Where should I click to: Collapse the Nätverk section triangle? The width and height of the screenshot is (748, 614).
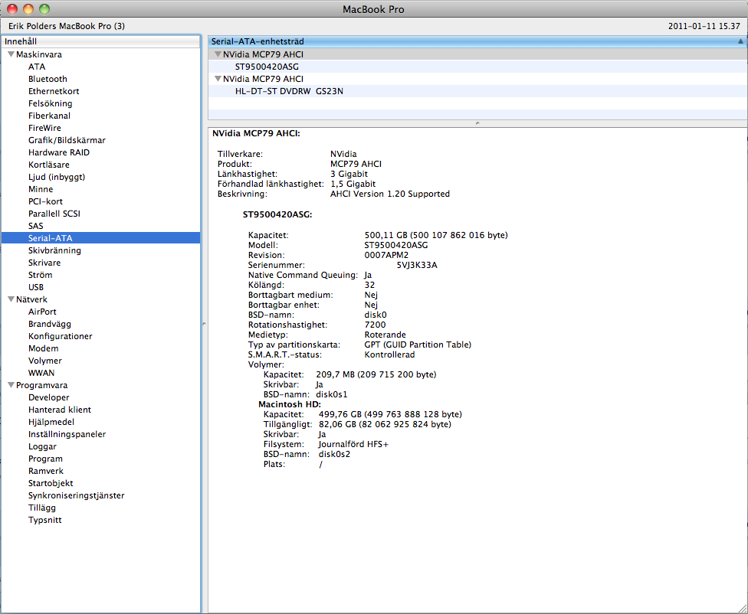pos(11,299)
